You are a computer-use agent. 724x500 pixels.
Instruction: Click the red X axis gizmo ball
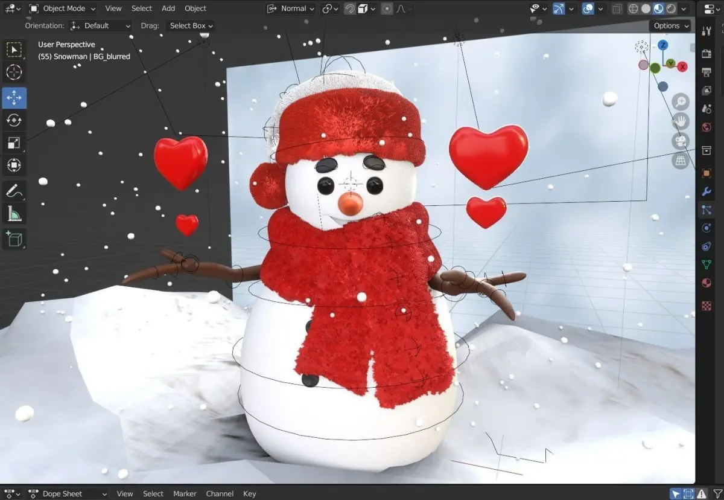[x=682, y=66]
